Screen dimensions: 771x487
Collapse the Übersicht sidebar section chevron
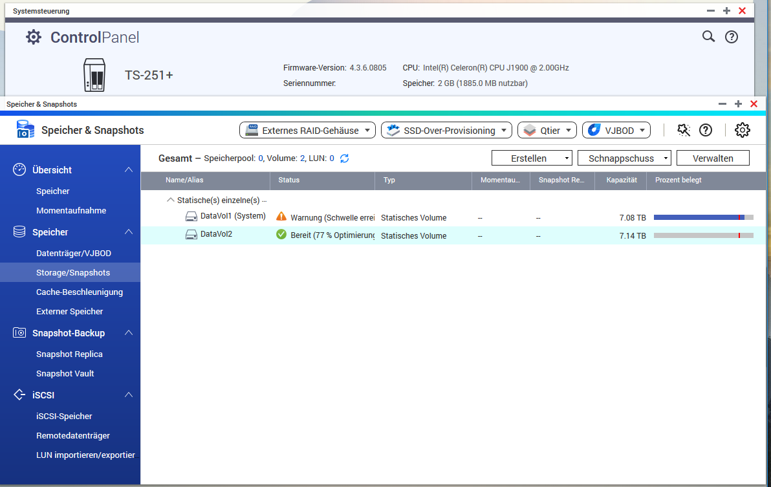tap(128, 169)
